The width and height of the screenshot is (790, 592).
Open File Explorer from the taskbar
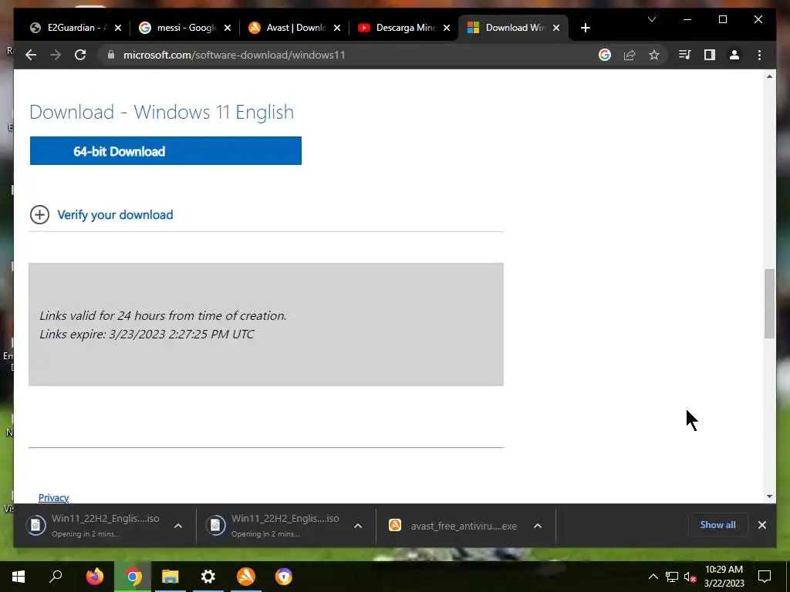(170, 577)
